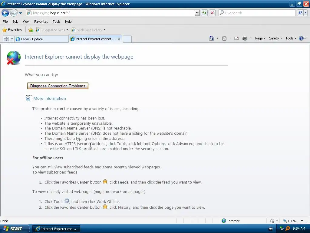
Task: Open the File menu
Action: (x=5, y=22)
